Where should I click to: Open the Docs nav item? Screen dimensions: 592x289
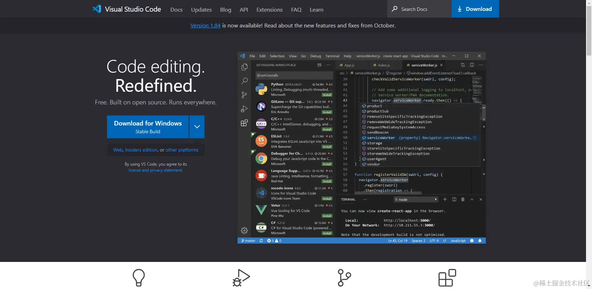(x=176, y=10)
